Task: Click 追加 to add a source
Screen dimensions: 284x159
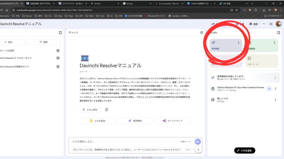Action: [12, 42]
